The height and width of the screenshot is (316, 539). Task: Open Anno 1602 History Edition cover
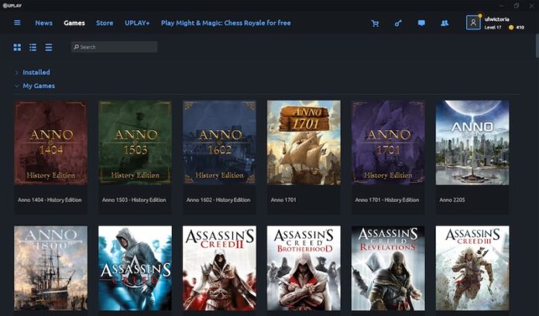pyautogui.click(x=219, y=143)
